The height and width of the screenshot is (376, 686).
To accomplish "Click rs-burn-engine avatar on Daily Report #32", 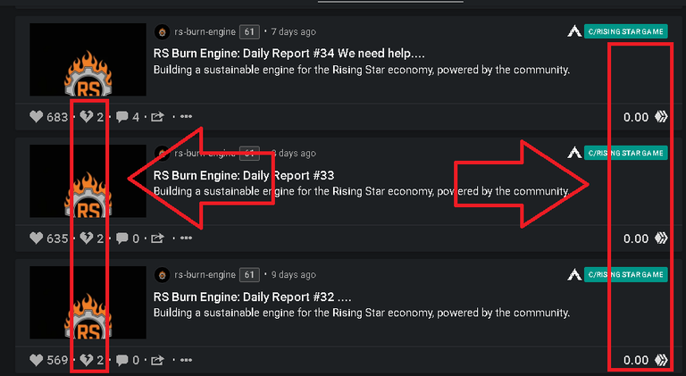I will [x=162, y=275].
